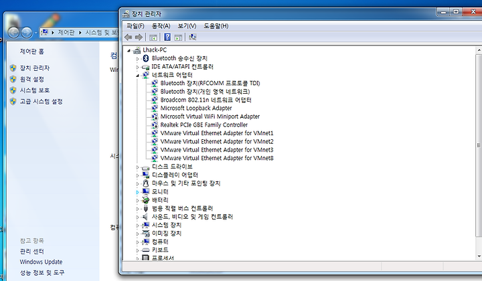
Task: Select the Lhack-PC computer icon
Action: tap(137, 50)
